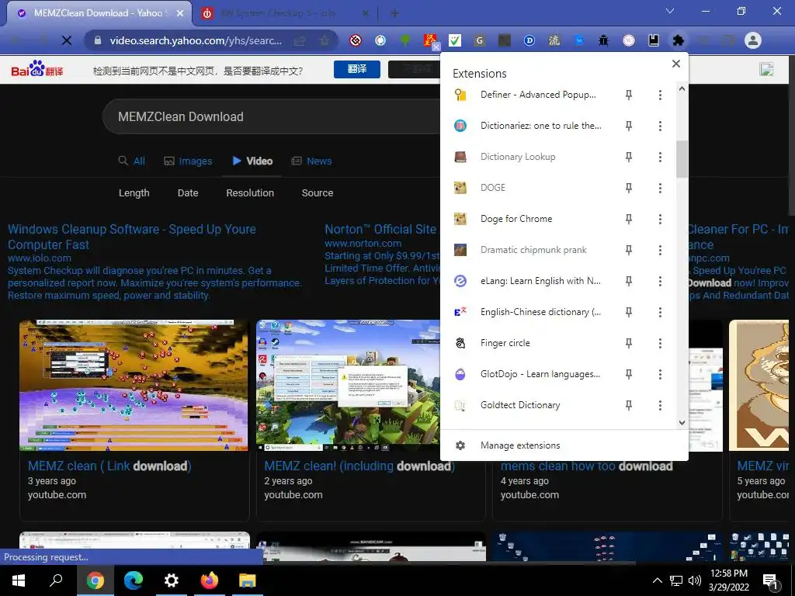Pin the Definer - Advanced Popup extension
Screen dimensions: 795x596
(x=629, y=95)
